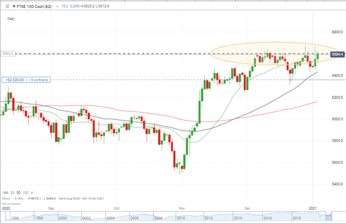346x223 pixels.
Task: Jump to 2008 in the history navigator
Action: pyautogui.click(x=158, y=218)
